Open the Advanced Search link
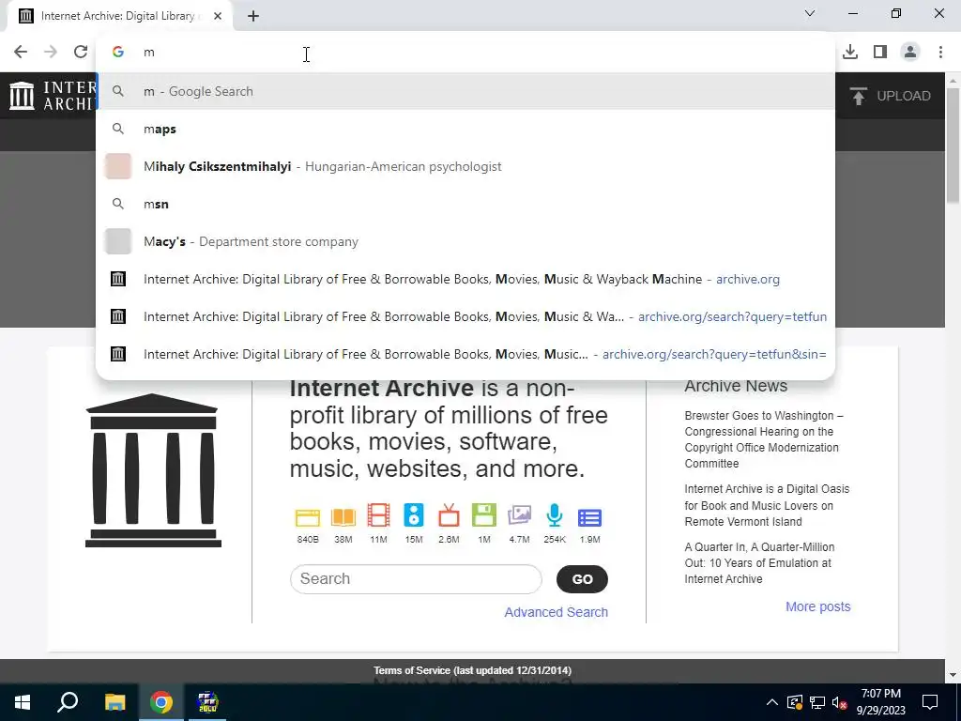The height and width of the screenshot is (721, 961). pyautogui.click(x=556, y=612)
